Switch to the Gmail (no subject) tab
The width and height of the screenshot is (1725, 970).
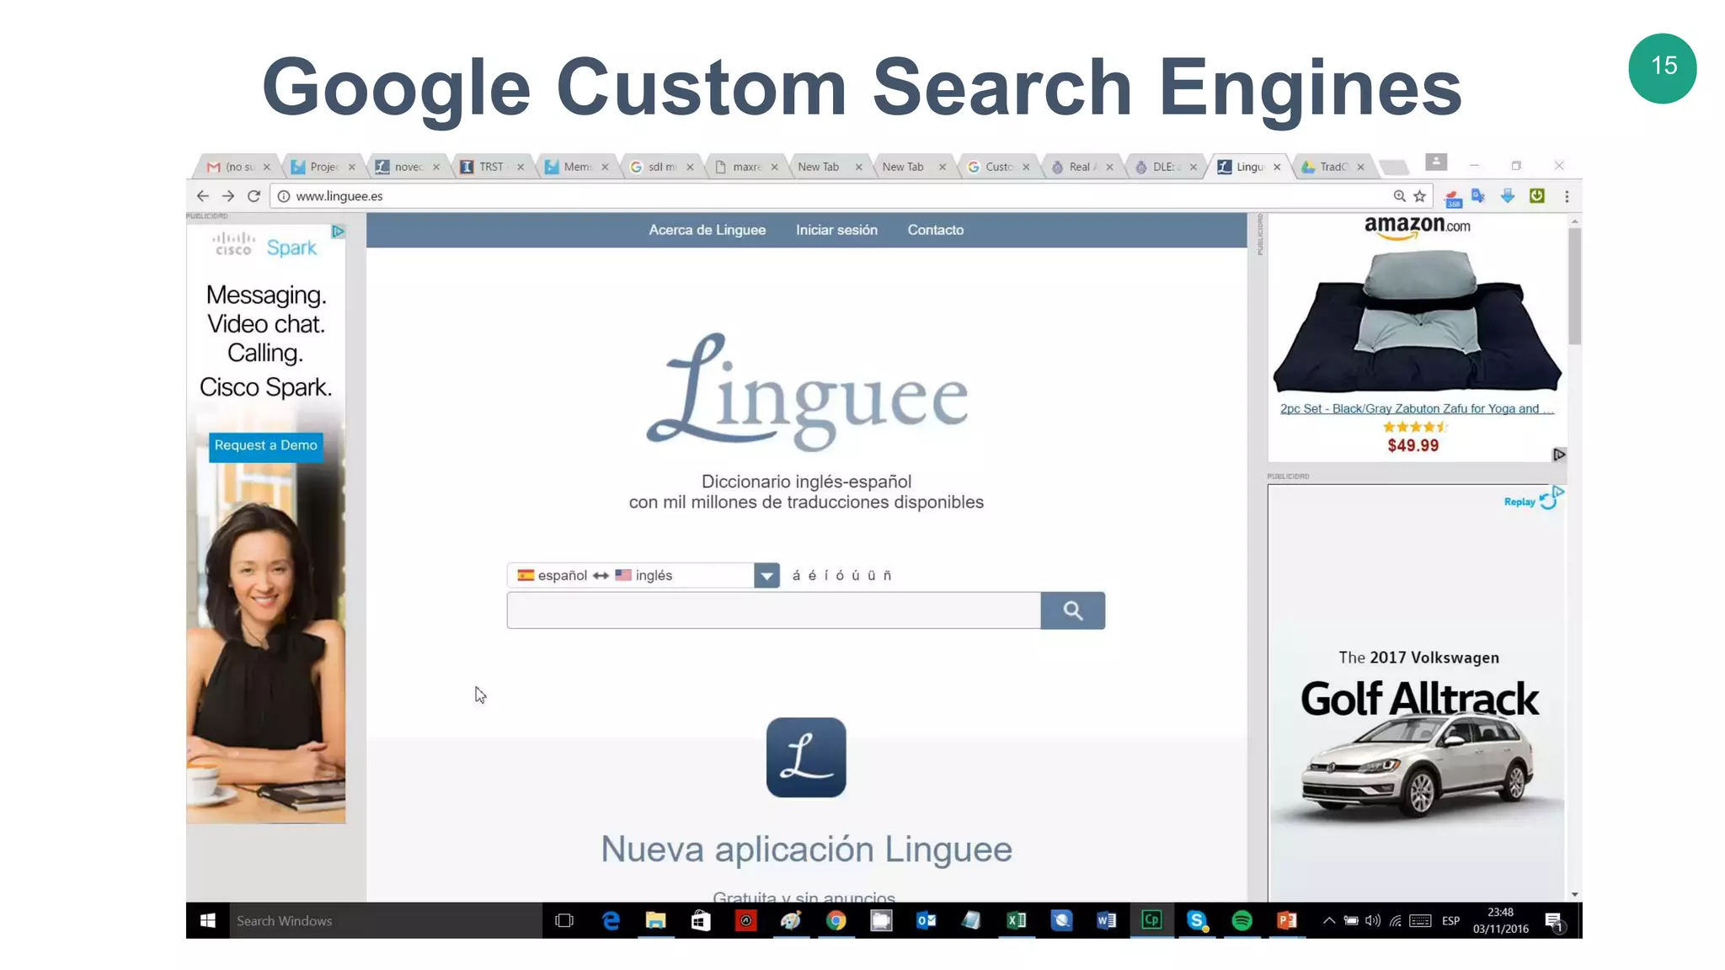point(238,167)
